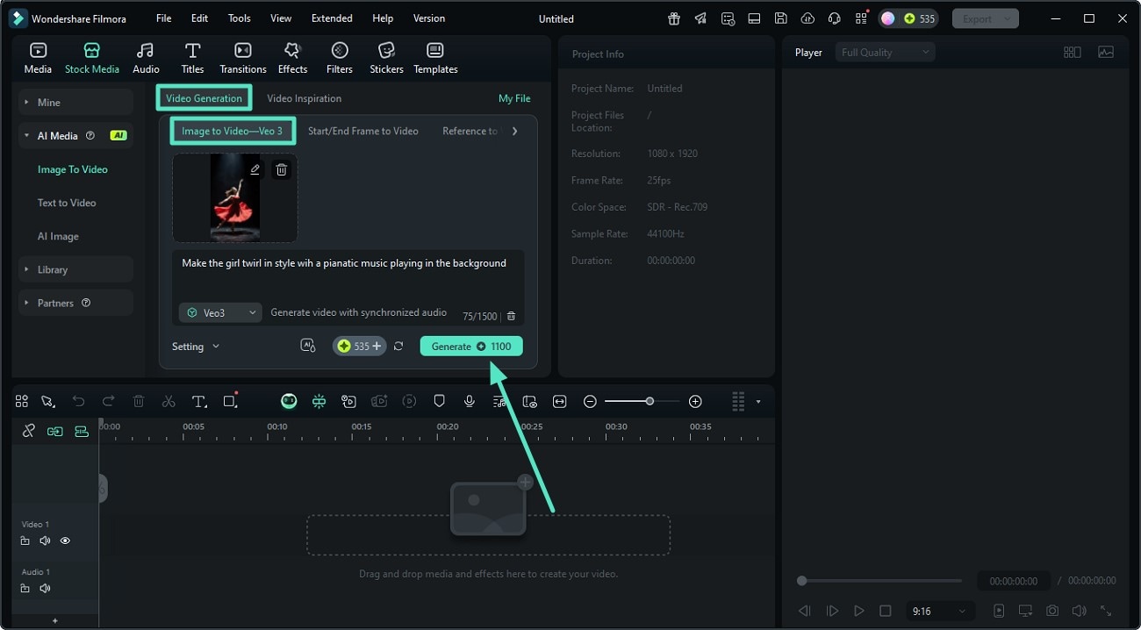Click the zoom out minus button
1141x630 pixels.
coord(590,401)
